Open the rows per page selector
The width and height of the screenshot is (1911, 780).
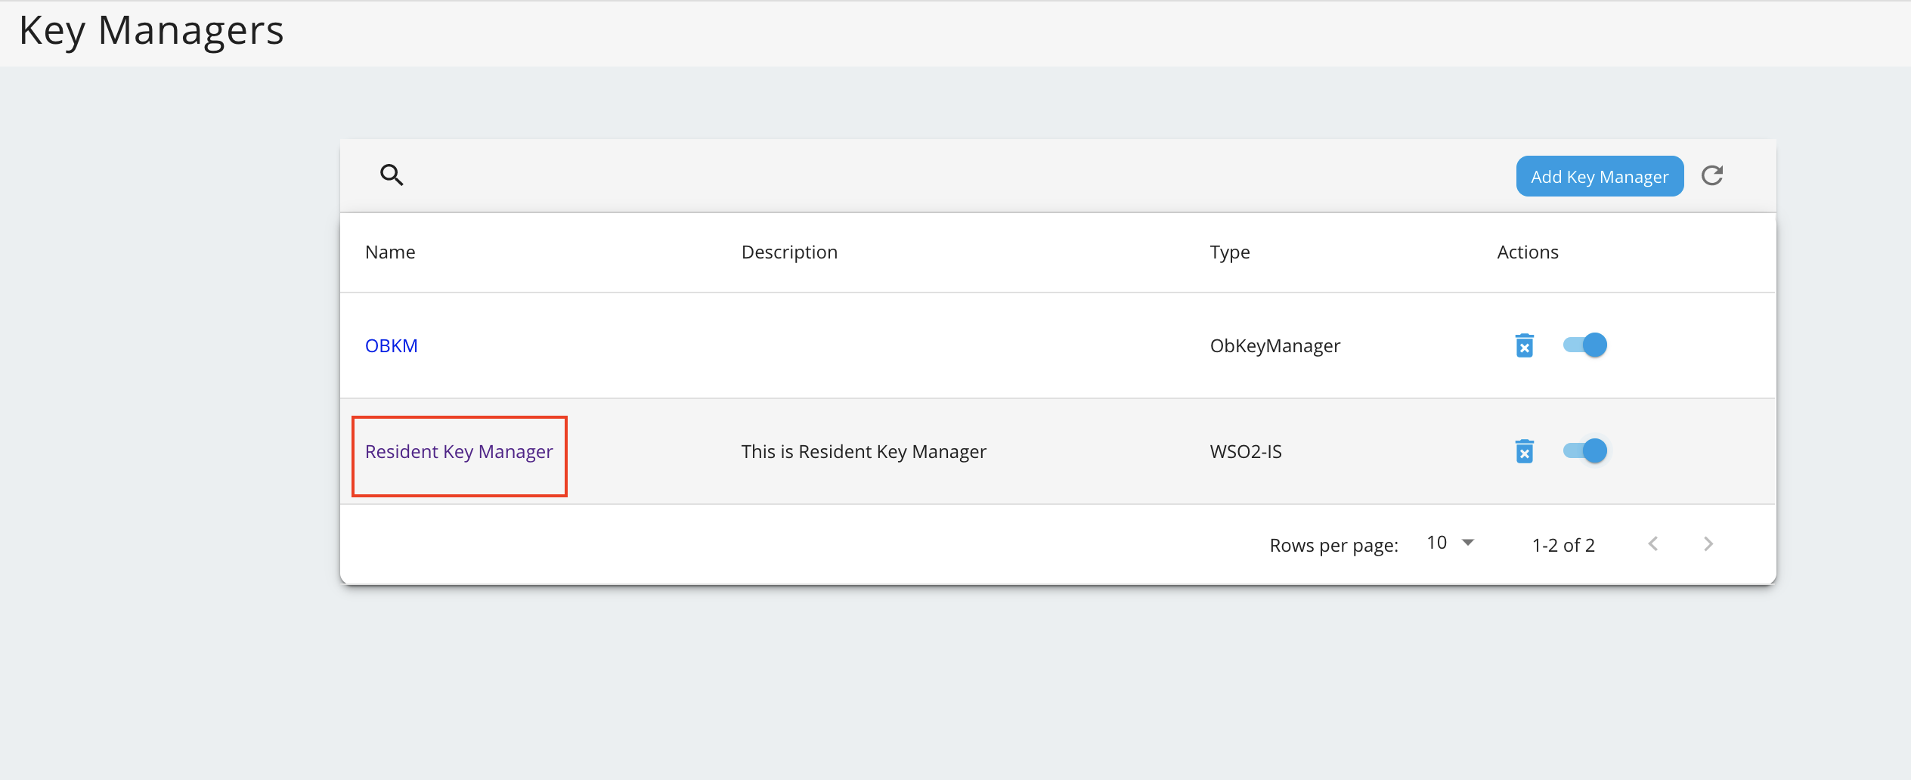point(1448,542)
